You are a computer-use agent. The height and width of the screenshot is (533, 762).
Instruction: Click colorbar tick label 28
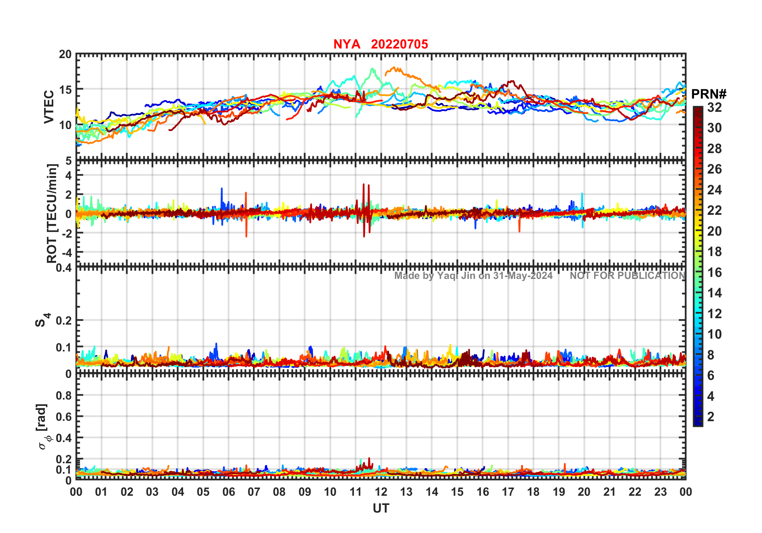(x=714, y=149)
